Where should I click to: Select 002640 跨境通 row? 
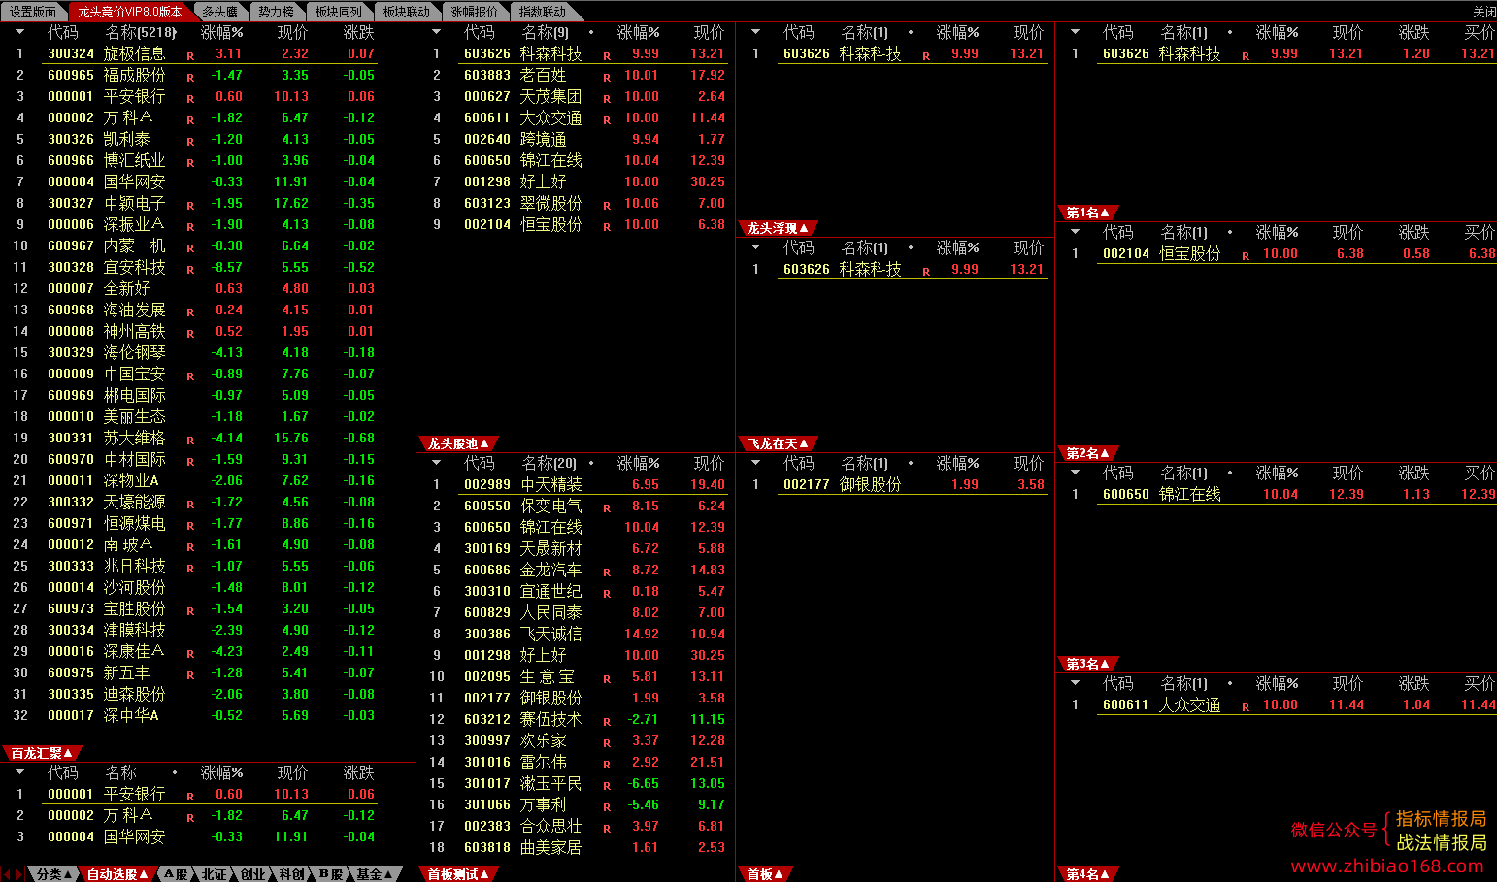577,139
